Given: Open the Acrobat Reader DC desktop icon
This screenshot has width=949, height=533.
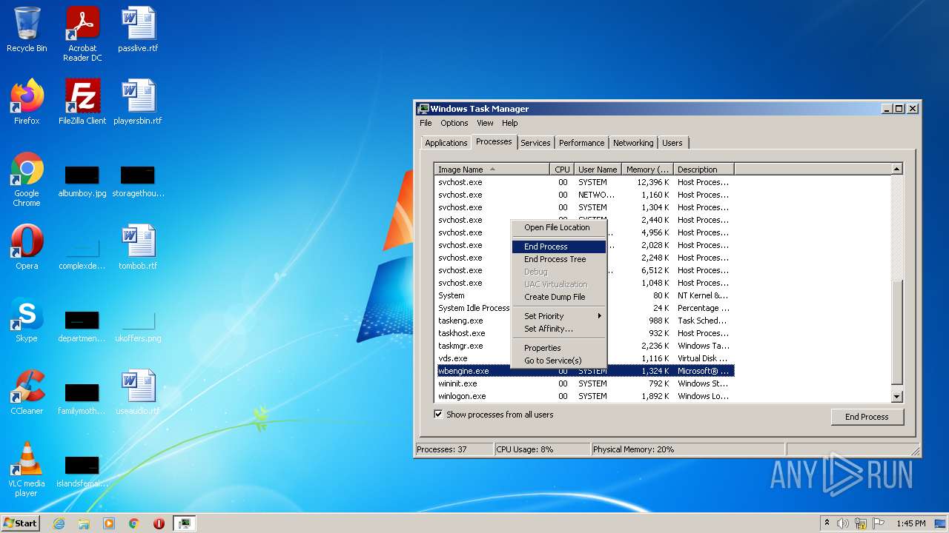Looking at the screenshot, I should pyautogui.click(x=82, y=34).
